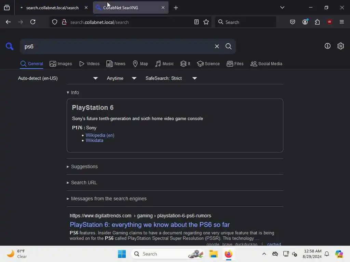This screenshot has height=262, width=350.
Task: Expand the Search URL section
Action: click(x=82, y=183)
